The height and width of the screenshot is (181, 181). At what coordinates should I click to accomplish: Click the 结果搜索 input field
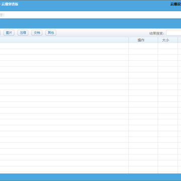[x=173, y=33]
